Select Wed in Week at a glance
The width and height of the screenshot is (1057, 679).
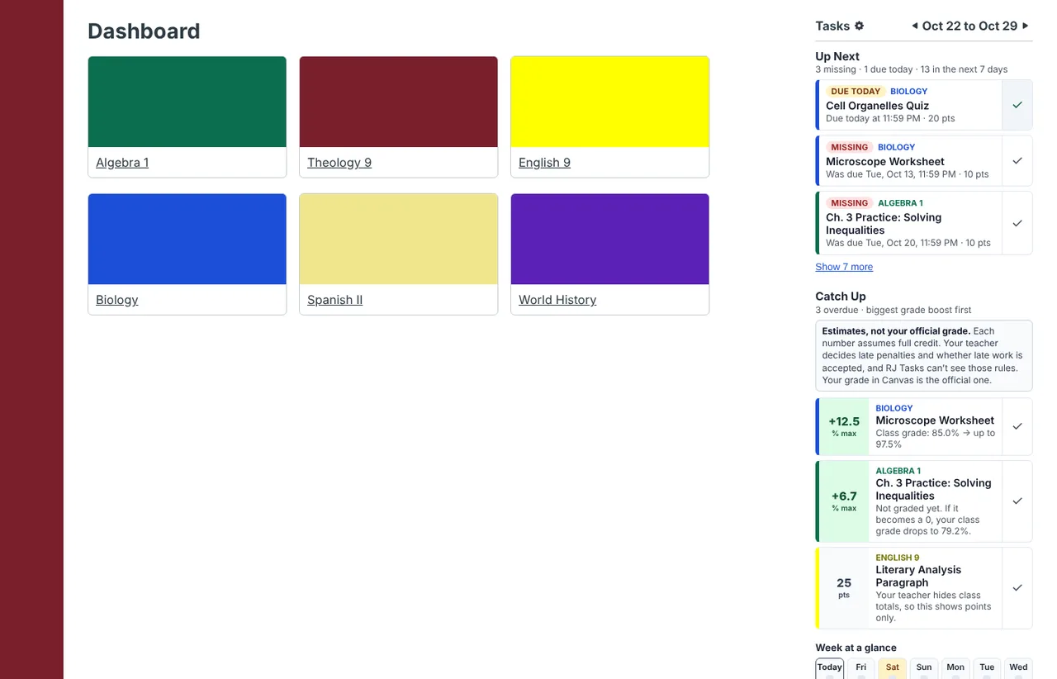click(1018, 668)
